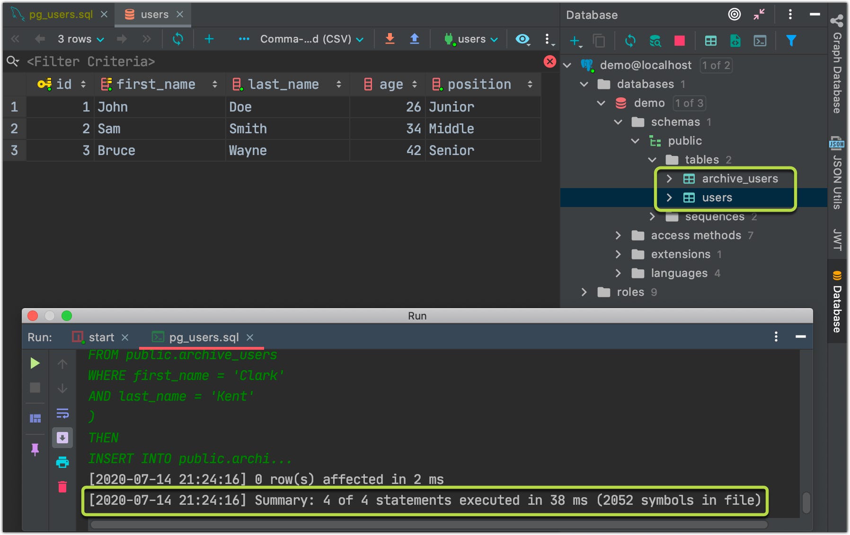Expand the languages folder
Screen dimensions: 850x535
pyautogui.click(x=618, y=273)
